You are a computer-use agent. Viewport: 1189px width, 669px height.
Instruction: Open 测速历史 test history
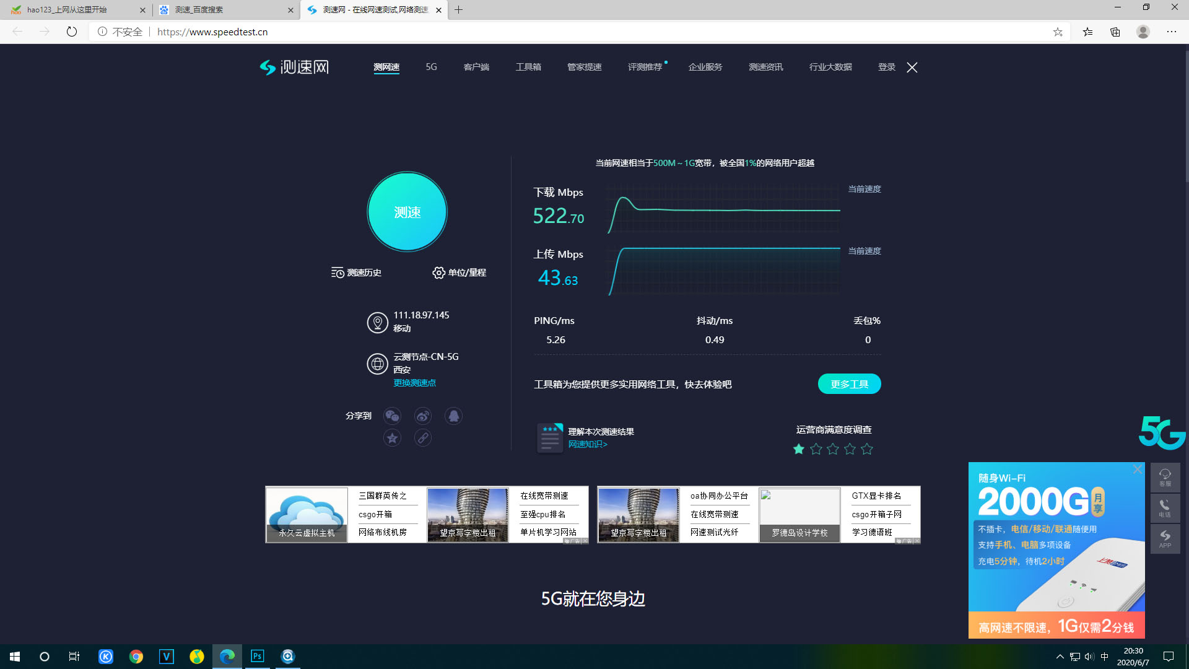point(356,273)
